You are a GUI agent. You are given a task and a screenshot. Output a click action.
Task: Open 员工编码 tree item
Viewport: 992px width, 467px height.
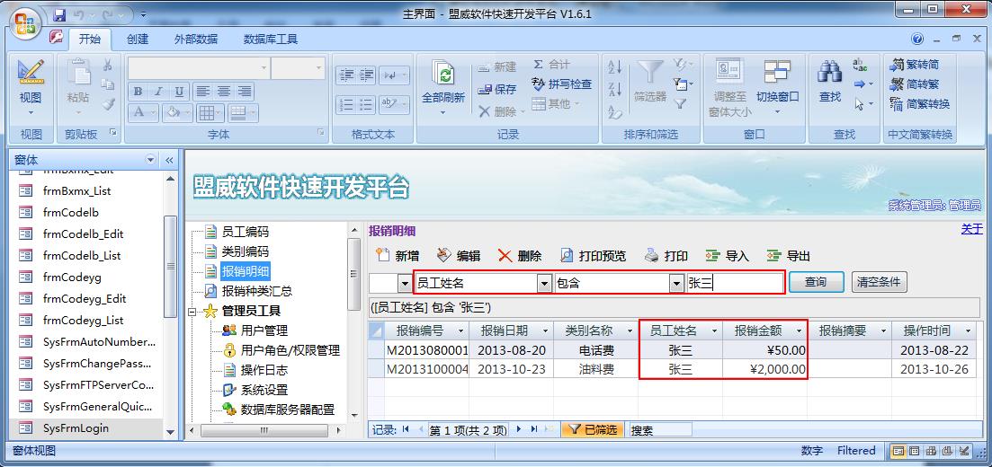pyautogui.click(x=245, y=232)
